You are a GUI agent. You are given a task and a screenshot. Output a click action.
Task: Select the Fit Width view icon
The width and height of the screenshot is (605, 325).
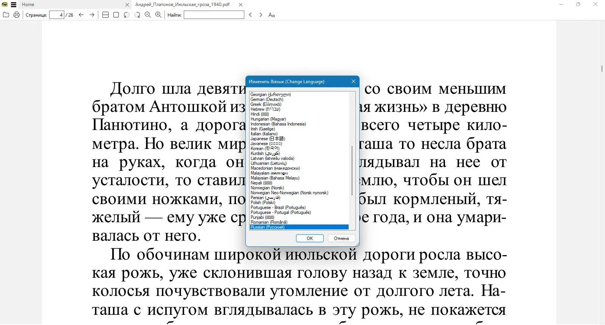(x=105, y=15)
